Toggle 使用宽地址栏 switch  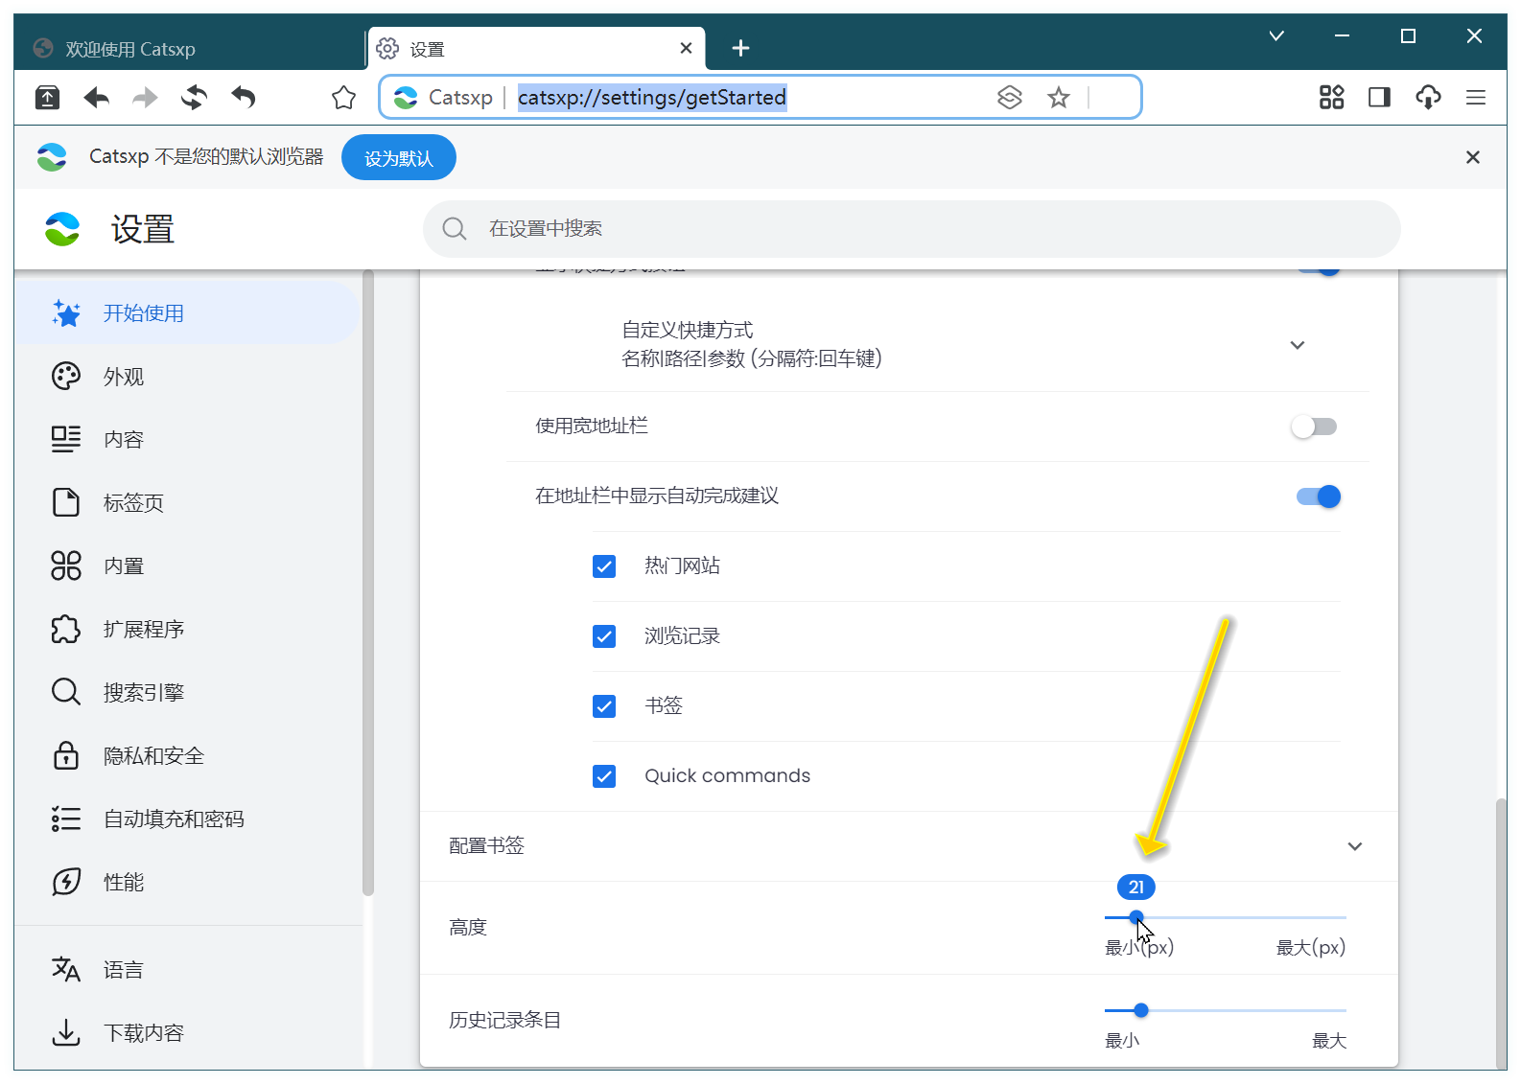1314,427
